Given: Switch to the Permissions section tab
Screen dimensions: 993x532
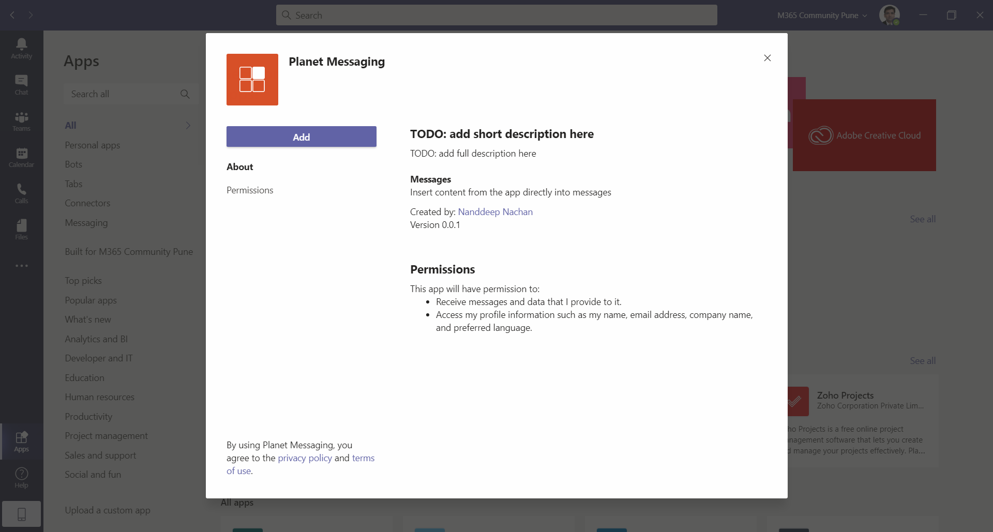Looking at the screenshot, I should (x=250, y=190).
